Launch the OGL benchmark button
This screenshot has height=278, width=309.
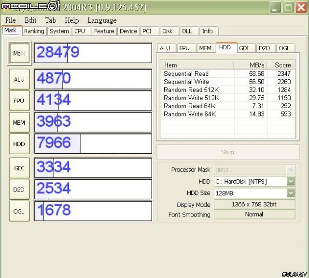(19, 211)
